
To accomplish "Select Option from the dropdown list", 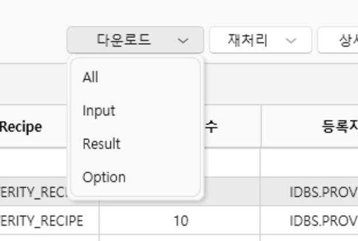I will point(104,177).
